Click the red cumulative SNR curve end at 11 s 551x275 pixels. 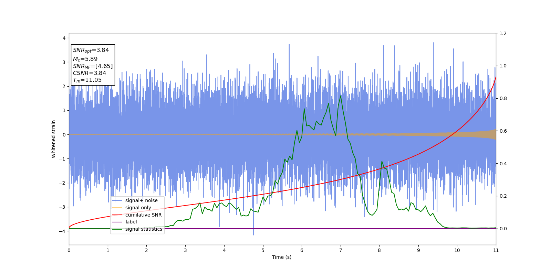click(496, 77)
